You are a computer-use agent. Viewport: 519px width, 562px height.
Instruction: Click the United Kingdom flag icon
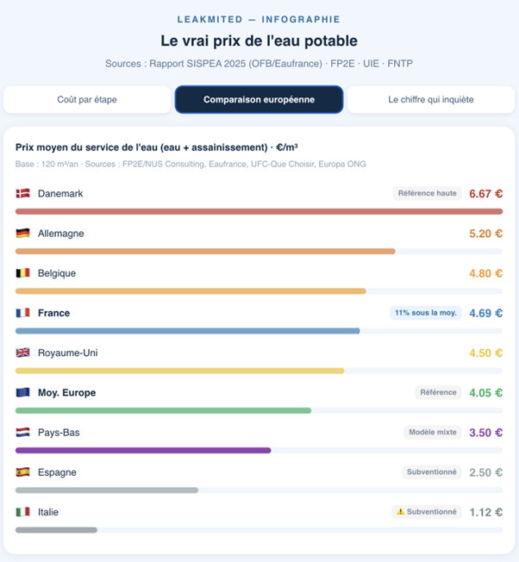click(22, 353)
